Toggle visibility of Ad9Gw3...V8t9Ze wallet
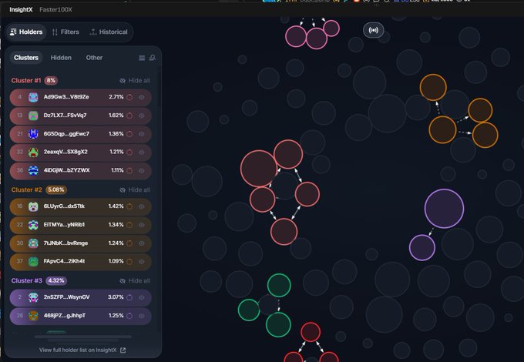Image resolution: width=524 pixels, height=362 pixels. click(142, 97)
